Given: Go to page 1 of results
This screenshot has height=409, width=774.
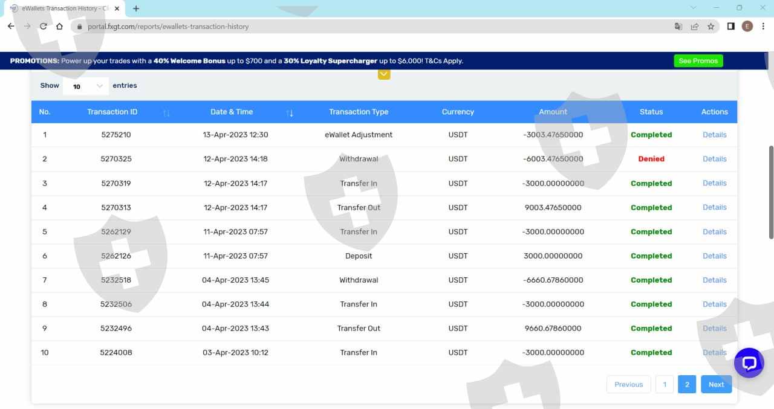Looking at the screenshot, I should pyautogui.click(x=664, y=384).
